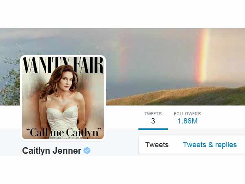The height and width of the screenshot is (184, 245).
Task: Click the number 3 under Tweets
Action: pyautogui.click(x=153, y=121)
